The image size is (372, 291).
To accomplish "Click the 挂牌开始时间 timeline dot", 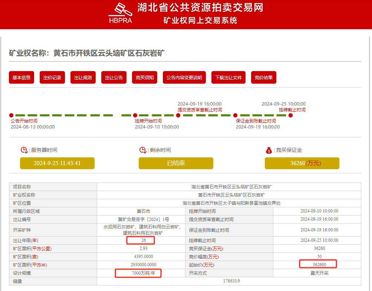I will 135,115.
